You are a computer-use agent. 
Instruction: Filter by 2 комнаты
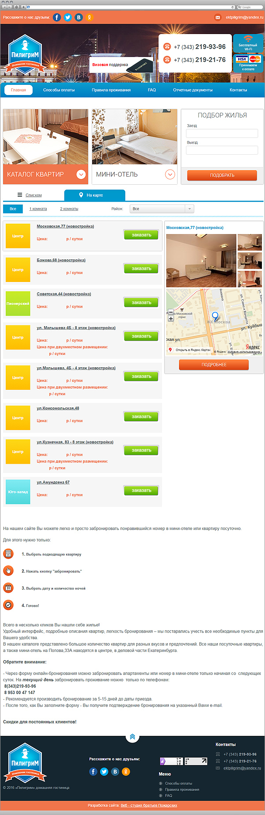click(69, 209)
